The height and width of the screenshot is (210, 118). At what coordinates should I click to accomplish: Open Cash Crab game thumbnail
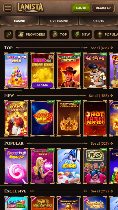[x=69, y=166]
